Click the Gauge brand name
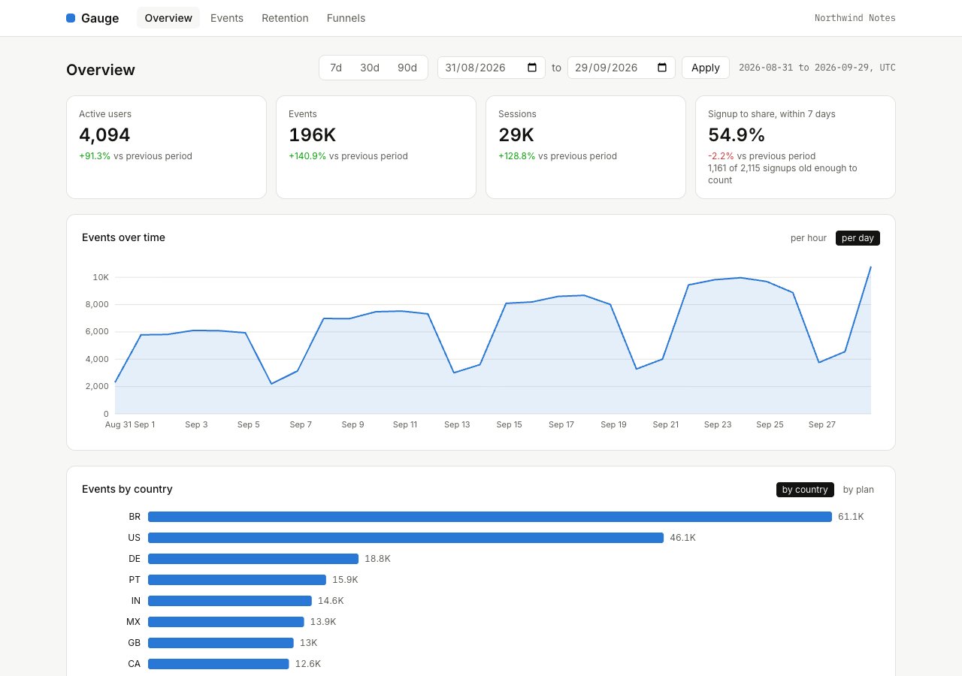 coord(100,18)
